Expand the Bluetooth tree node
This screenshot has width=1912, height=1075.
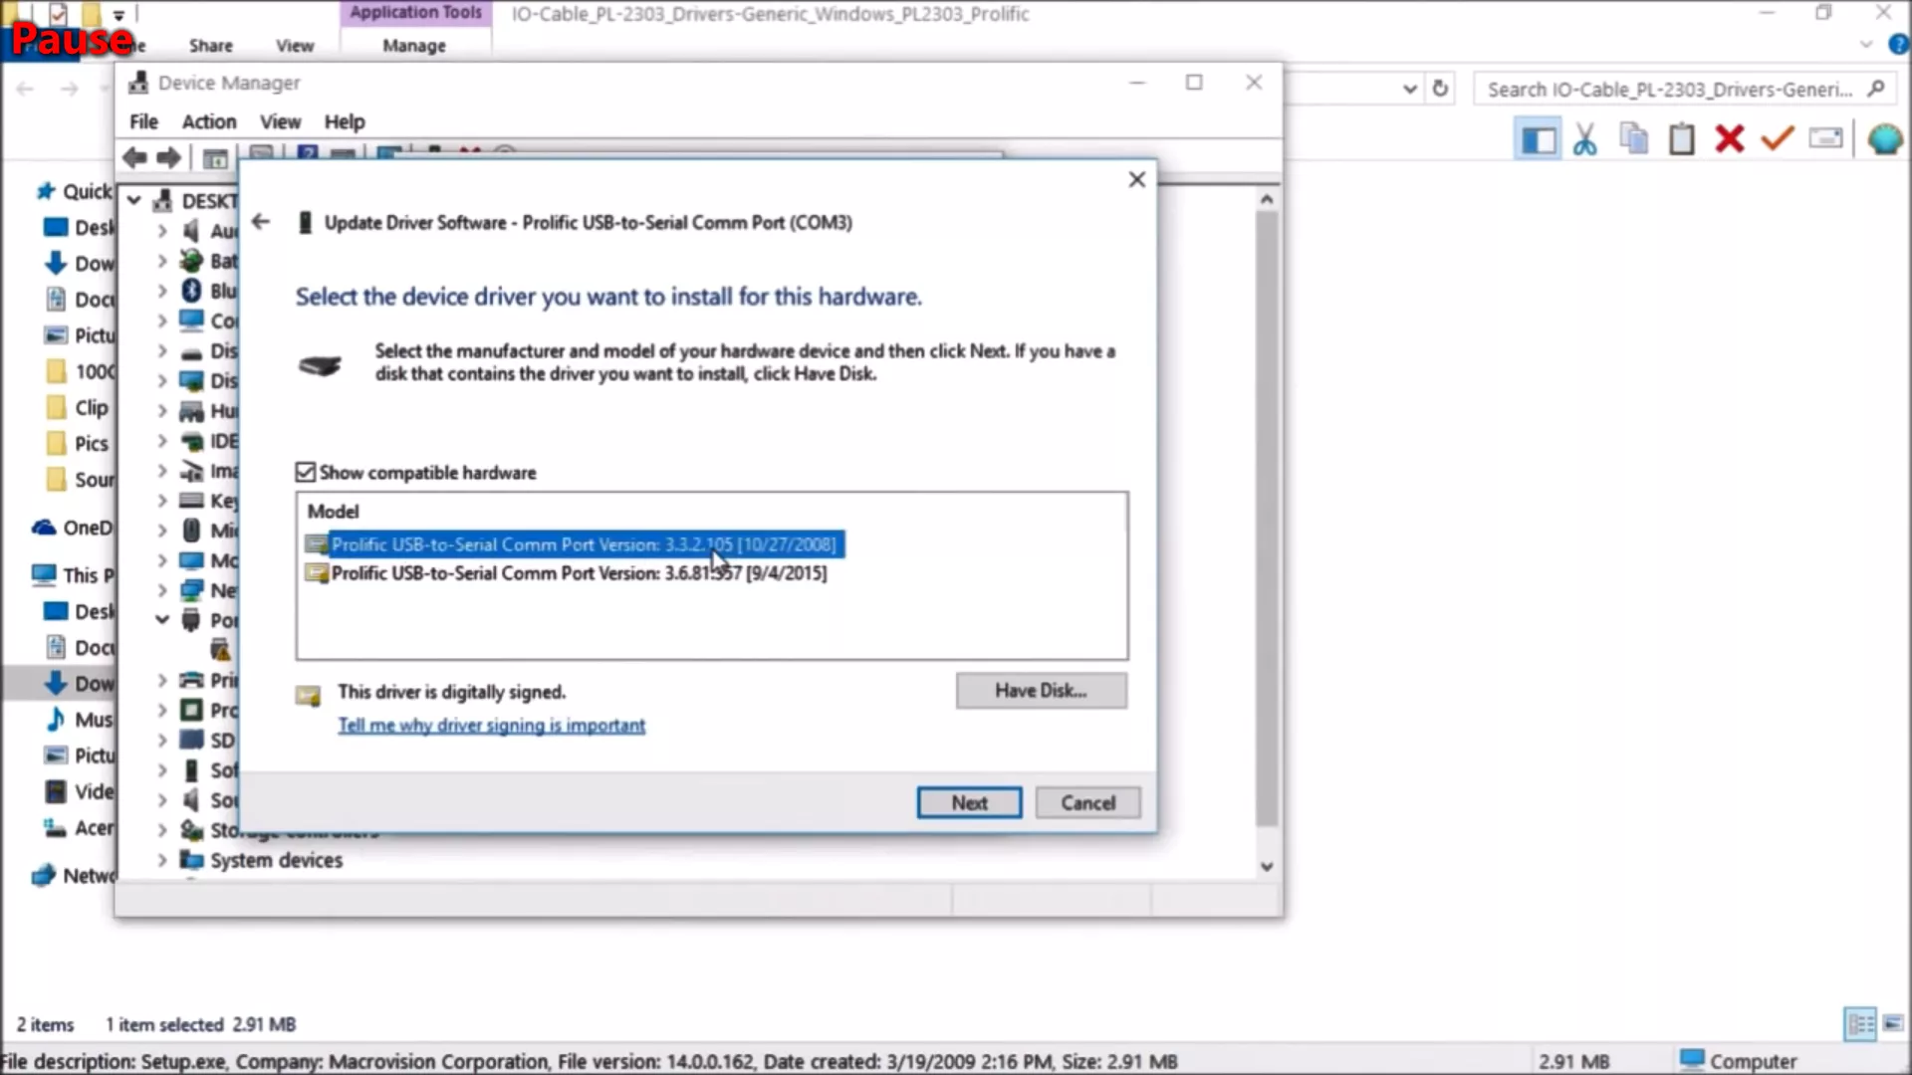pyautogui.click(x=161, y=291)
